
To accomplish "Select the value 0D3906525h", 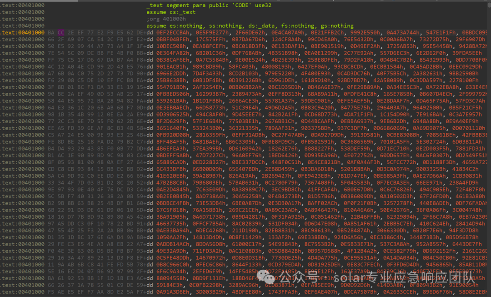I will [x=173, y=115].
